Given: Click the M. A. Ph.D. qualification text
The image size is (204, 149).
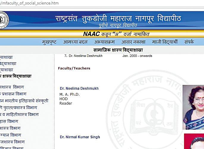Looking at the screenshot, I should point(69,94).
